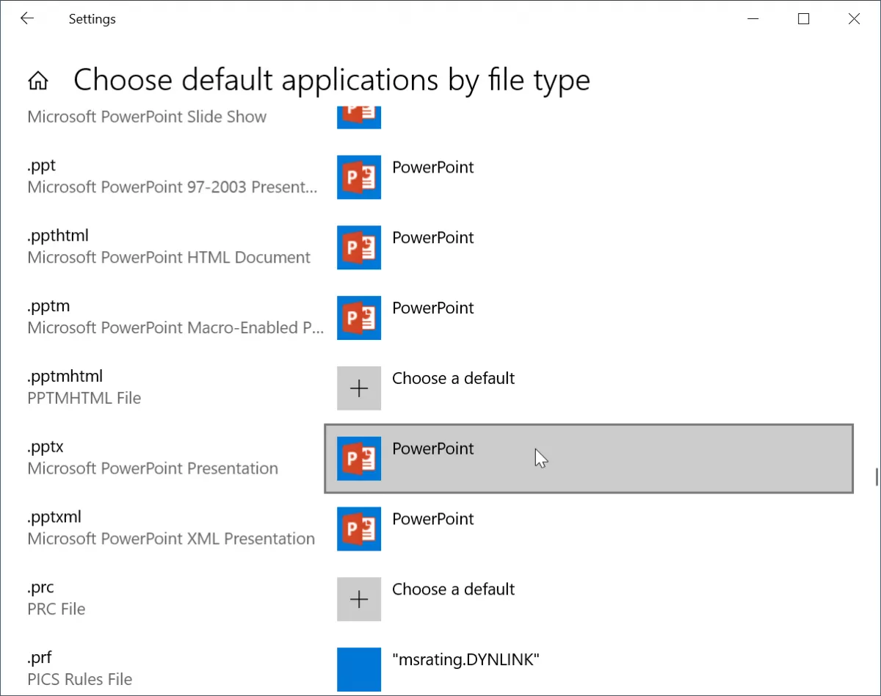The height and width of the screenshot is (696, 881).
Task: Go back using the Settings back arrow
Action: (x=27, y=19)
